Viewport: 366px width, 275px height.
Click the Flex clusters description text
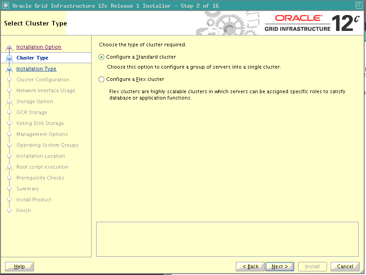click(227, 95)
